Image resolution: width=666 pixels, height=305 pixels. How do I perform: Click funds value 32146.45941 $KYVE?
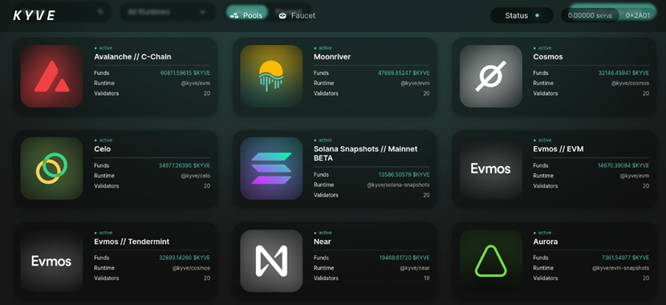click(623, 73)
